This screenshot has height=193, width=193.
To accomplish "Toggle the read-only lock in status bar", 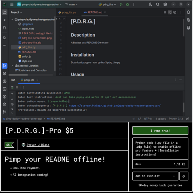I will (188, 119).
